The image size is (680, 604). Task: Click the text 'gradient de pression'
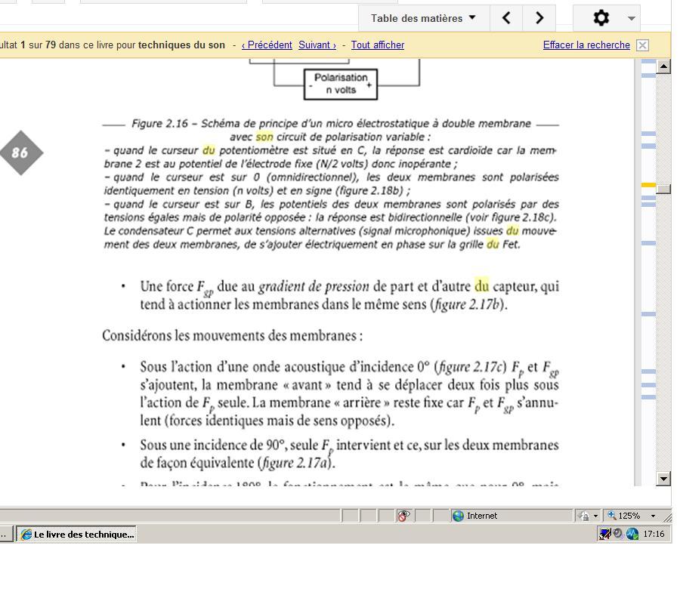[314, 286]
